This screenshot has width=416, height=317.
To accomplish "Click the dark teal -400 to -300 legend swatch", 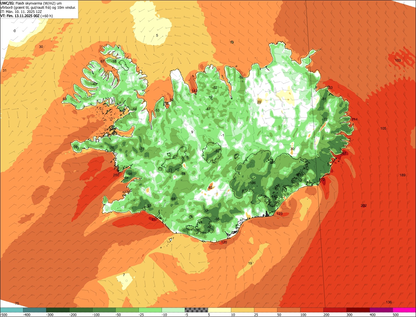I will [x=34, y=310].
